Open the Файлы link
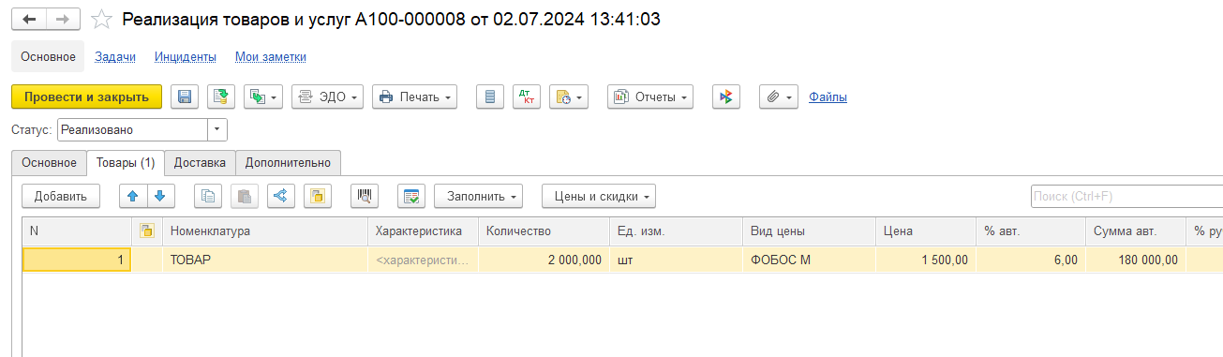 tap(828, 97)
